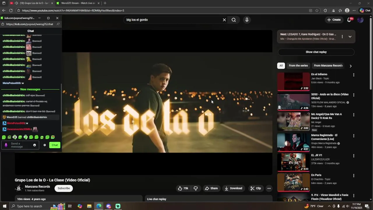Open more actions menu under video
This screenshot has width=373, height=210.
[x=269, y=188]
